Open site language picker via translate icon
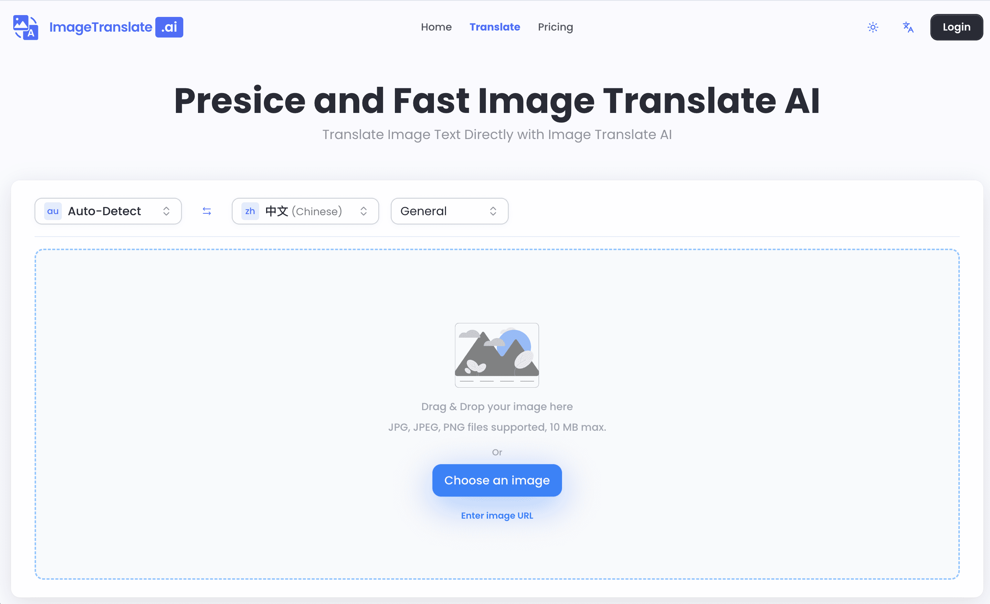990x604 pixels. point(908,27)
